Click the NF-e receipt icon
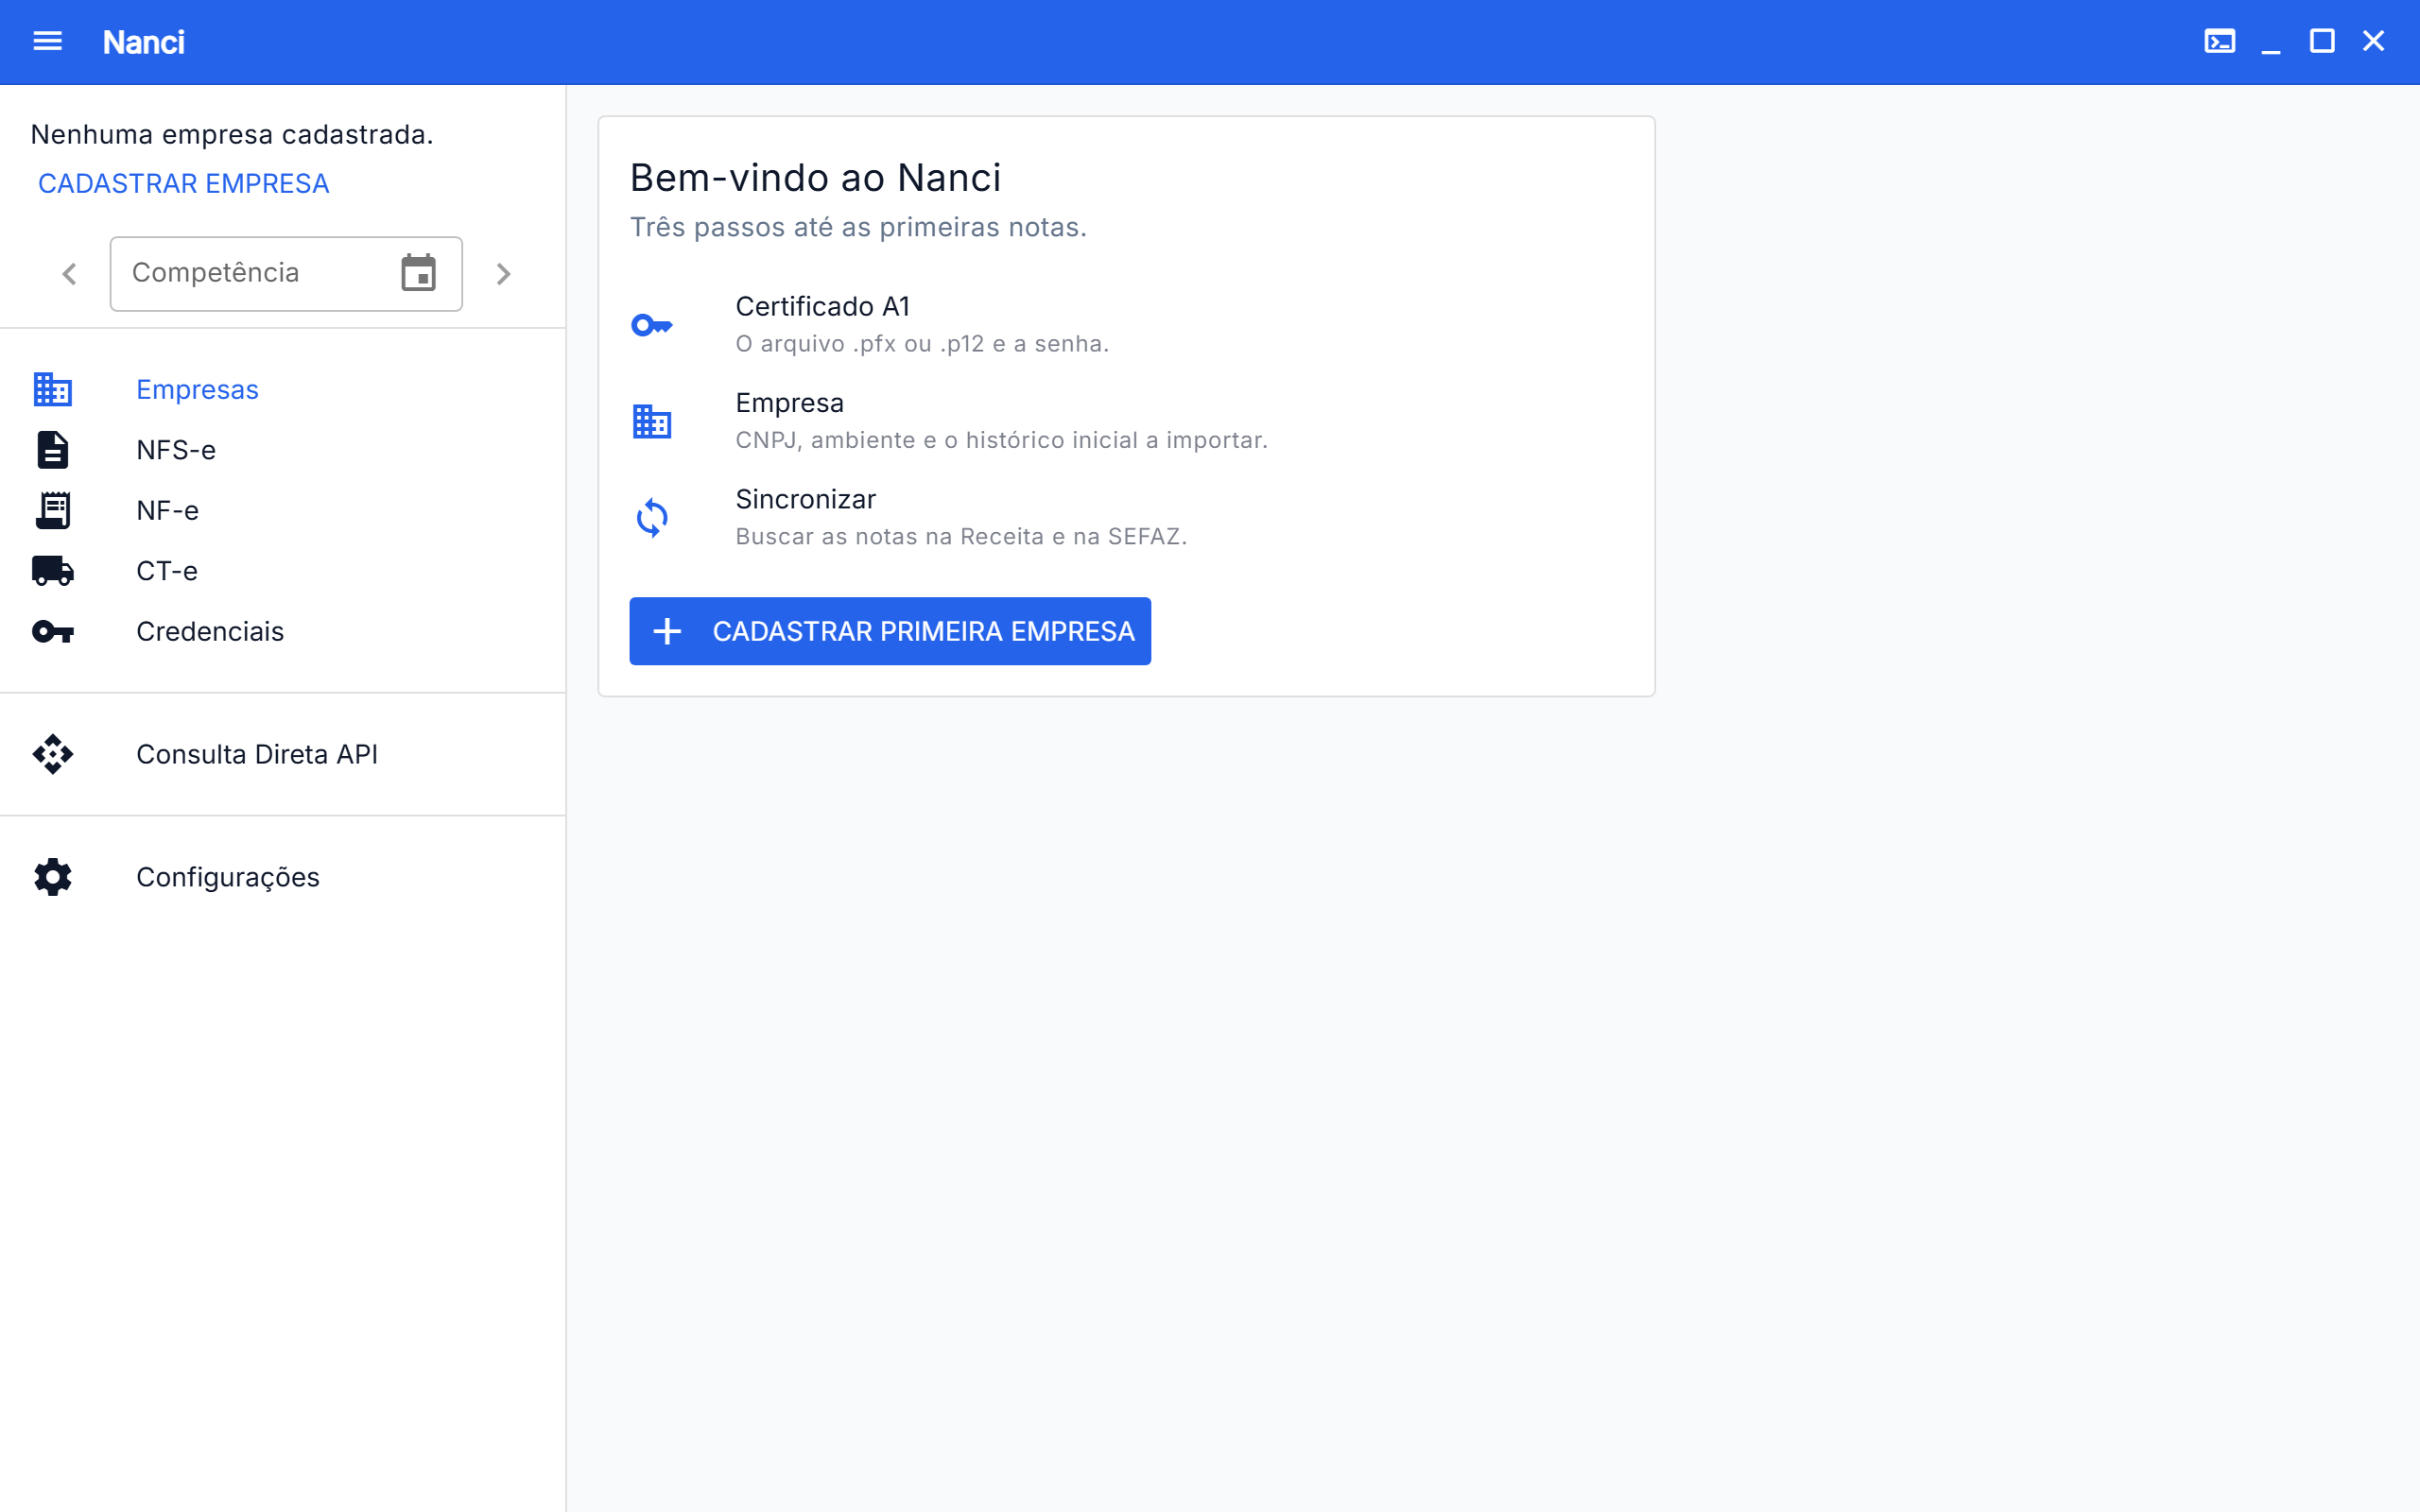2420x1512 pixels. tap(52, 510)
